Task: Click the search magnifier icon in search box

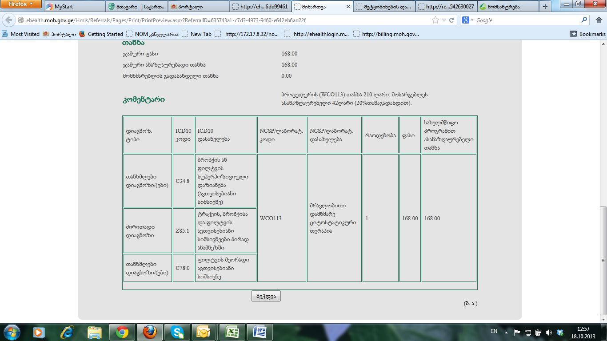Action: point(584,20)
